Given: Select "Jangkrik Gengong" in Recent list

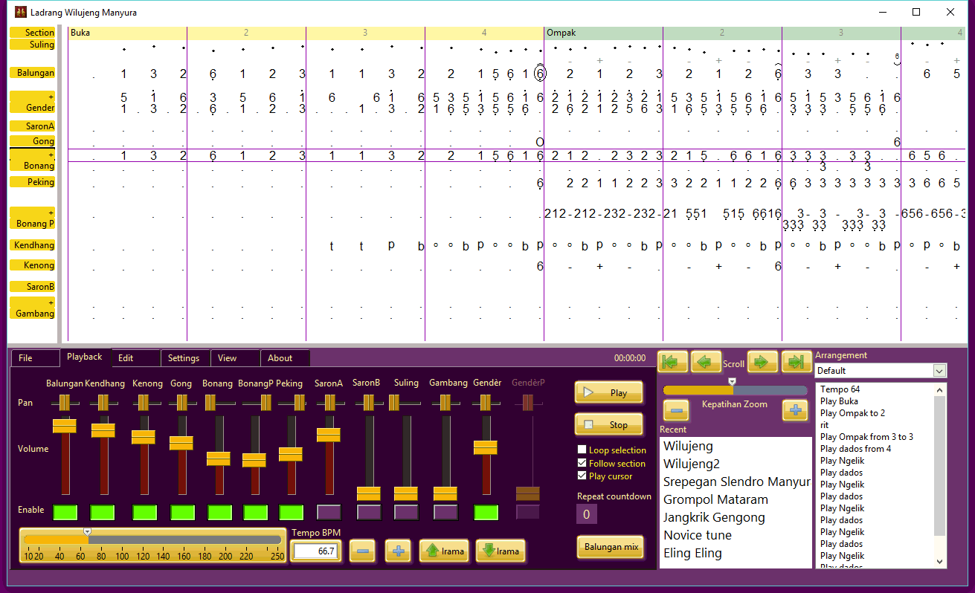Looking at the screenshot, I should pyautogui.click(x=714, y=518).
